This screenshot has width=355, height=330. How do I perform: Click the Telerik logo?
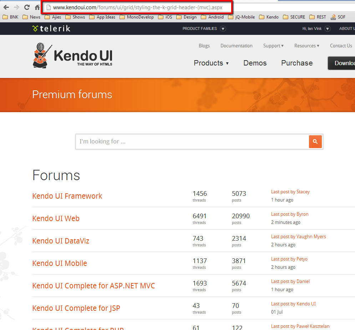point(51,28)
